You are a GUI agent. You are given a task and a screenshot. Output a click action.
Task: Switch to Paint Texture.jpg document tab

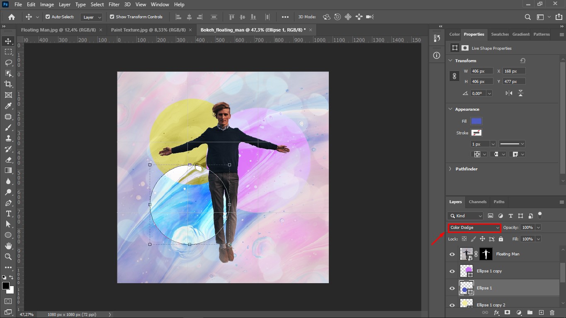[x=148, y=30]
